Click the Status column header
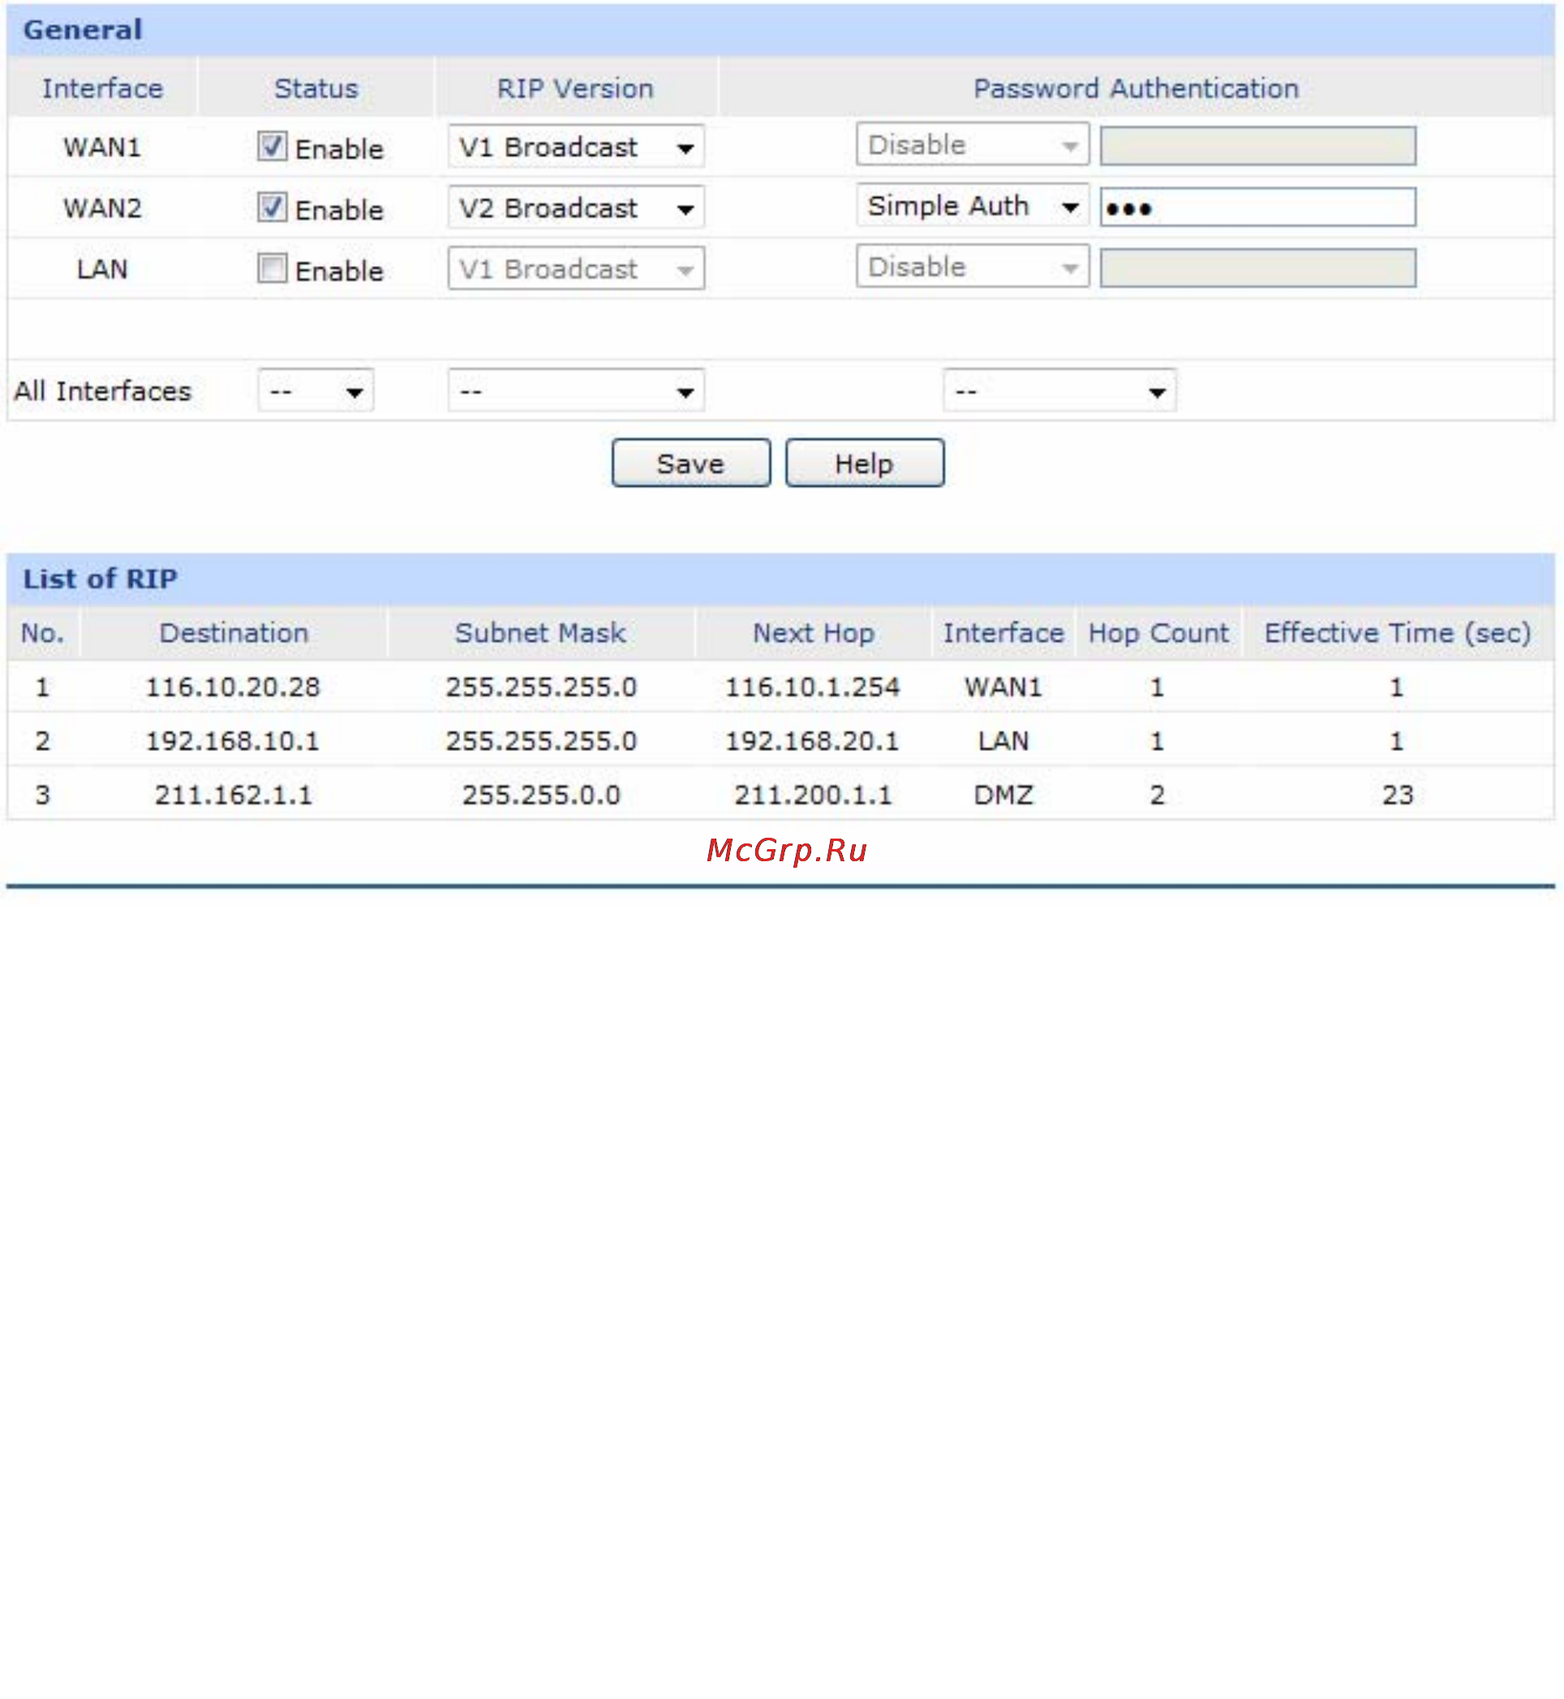The width and height of the screenshot is (1564, 1699). pyautogui.click(x=316, y=88)
